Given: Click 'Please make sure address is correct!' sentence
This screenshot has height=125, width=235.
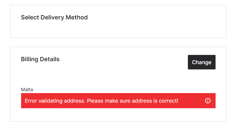Looking at the screenshot, I should click(132, 101).
